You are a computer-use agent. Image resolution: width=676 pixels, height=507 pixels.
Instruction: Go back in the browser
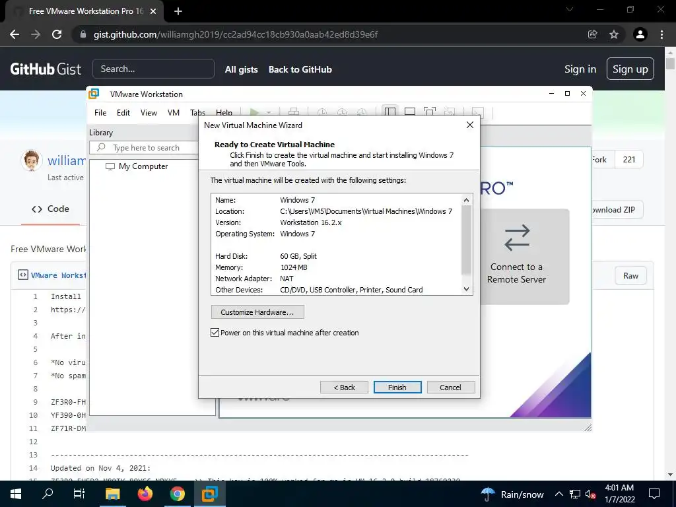coord(15,34)
